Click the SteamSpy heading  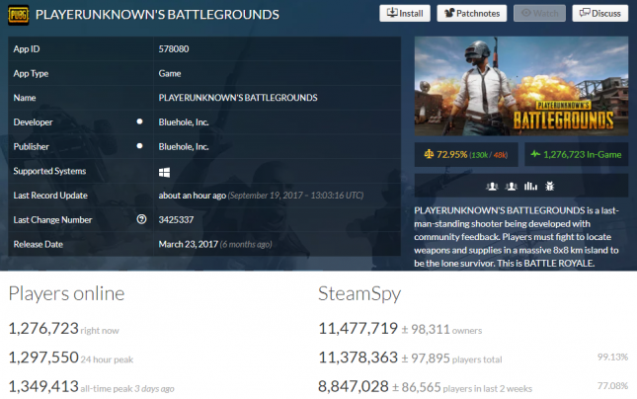pos(359,294)
